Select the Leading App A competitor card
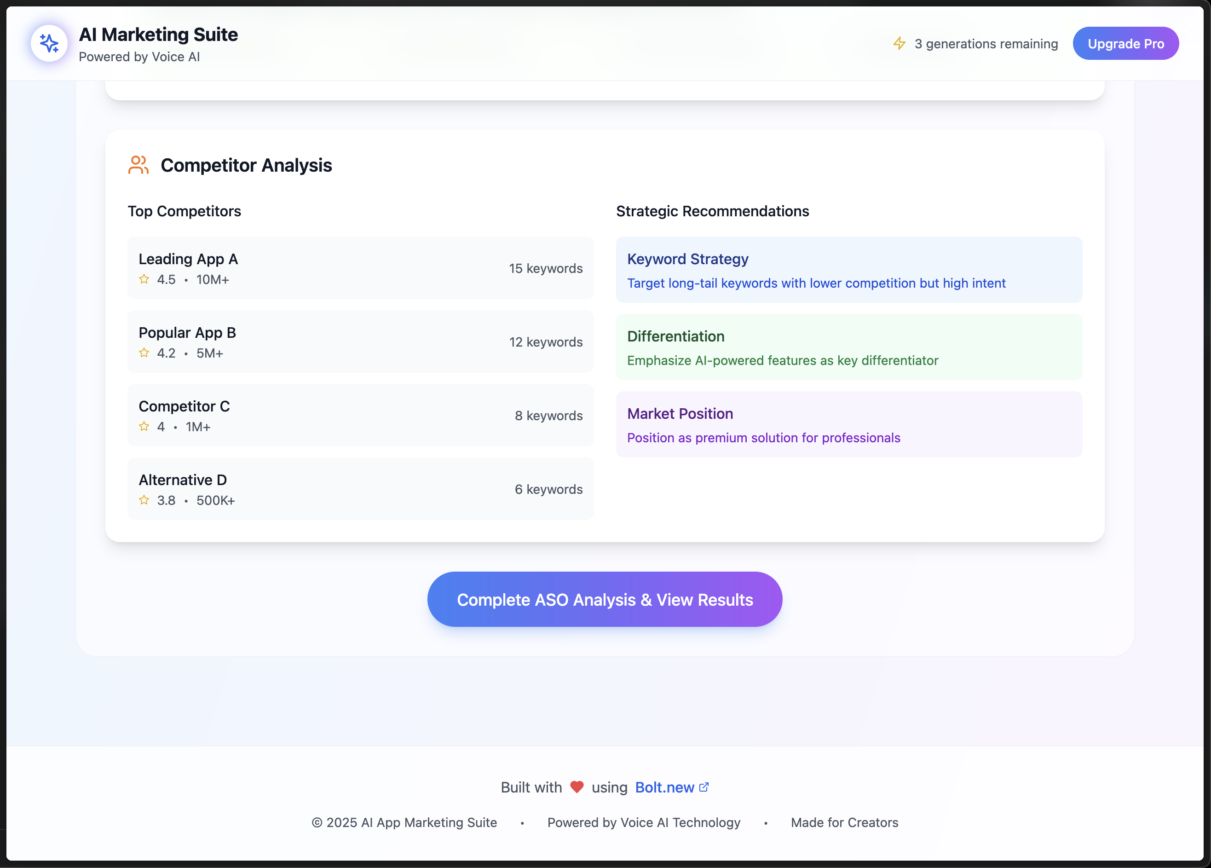1211x868 pixels. [360, 268]
